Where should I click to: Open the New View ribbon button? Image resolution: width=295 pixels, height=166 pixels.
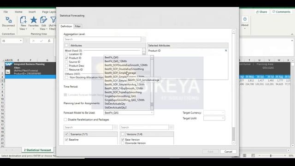[24, 23]
